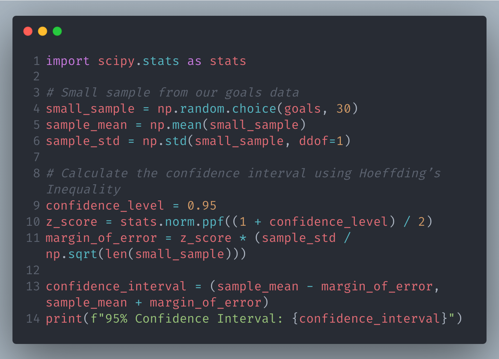Click the word 'Hoeffding's' in the comment
The height and width of the screenshot is (359, 499).
(x=400, y=173)
